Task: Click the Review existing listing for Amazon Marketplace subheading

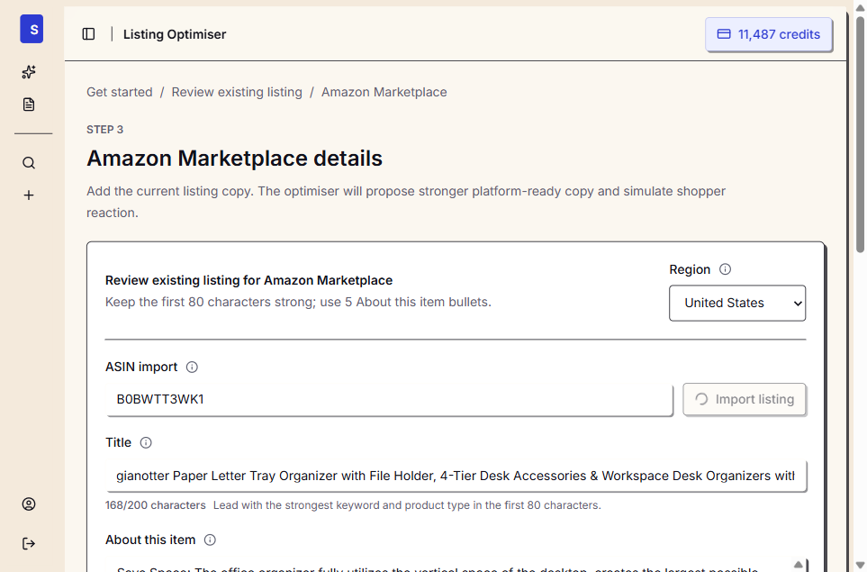Action: 248,280
